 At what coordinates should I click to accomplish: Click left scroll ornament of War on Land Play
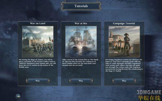click(x=27, y=81)
